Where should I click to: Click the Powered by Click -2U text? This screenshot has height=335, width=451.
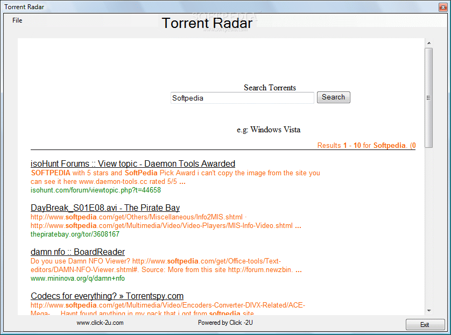point(225,323)
